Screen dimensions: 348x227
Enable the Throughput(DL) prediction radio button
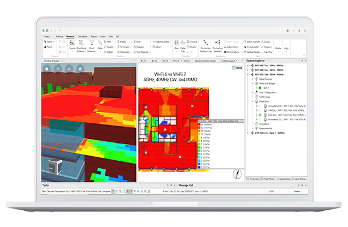point(260,106)
